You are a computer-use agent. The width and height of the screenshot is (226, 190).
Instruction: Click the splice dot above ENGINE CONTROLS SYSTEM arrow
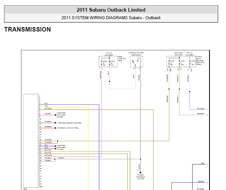[140, 159]
